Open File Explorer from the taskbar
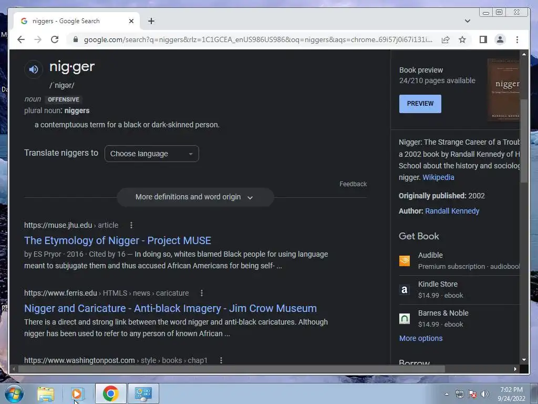This screenshot has width=538, height=404. [46, 393]
